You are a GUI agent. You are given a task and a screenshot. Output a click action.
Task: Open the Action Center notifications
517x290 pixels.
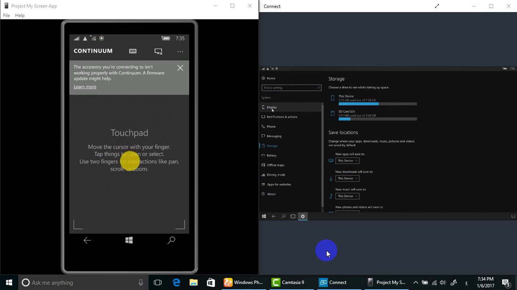[x=506, y=282]
